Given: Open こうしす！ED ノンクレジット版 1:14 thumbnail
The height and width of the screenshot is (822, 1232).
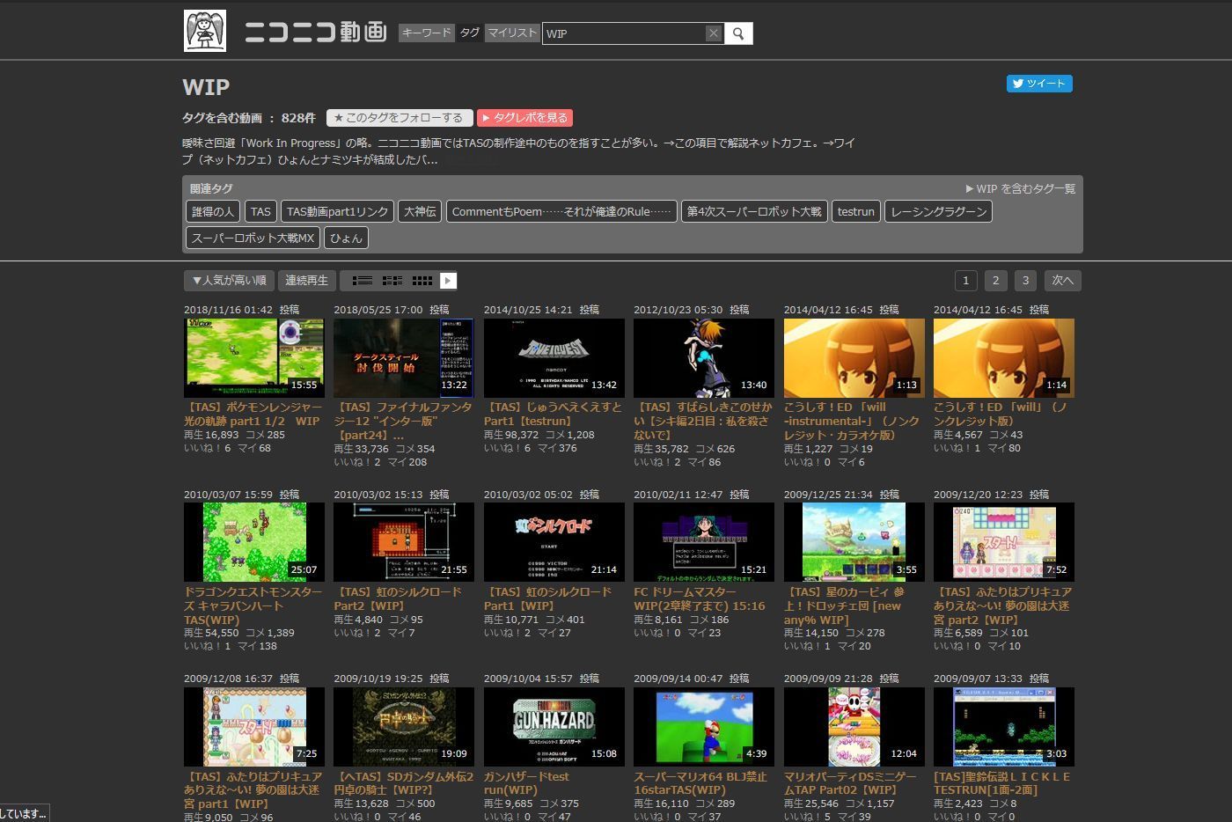Looking at the screenshot, I should click(1004, 358).
